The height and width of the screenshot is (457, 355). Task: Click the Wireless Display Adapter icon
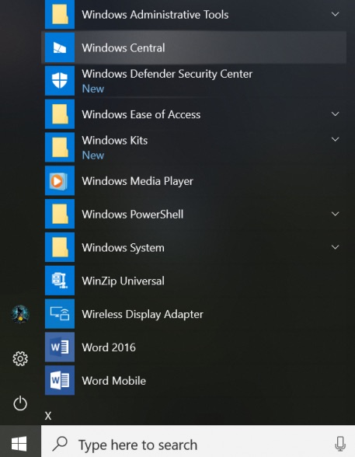[60, 314]
